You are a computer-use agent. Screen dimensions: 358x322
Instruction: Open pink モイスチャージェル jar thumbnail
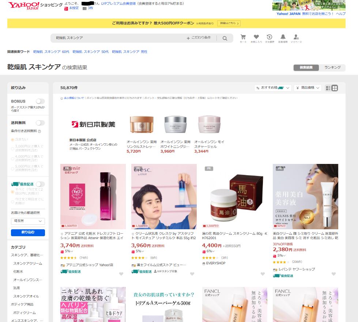pos(209,124)
